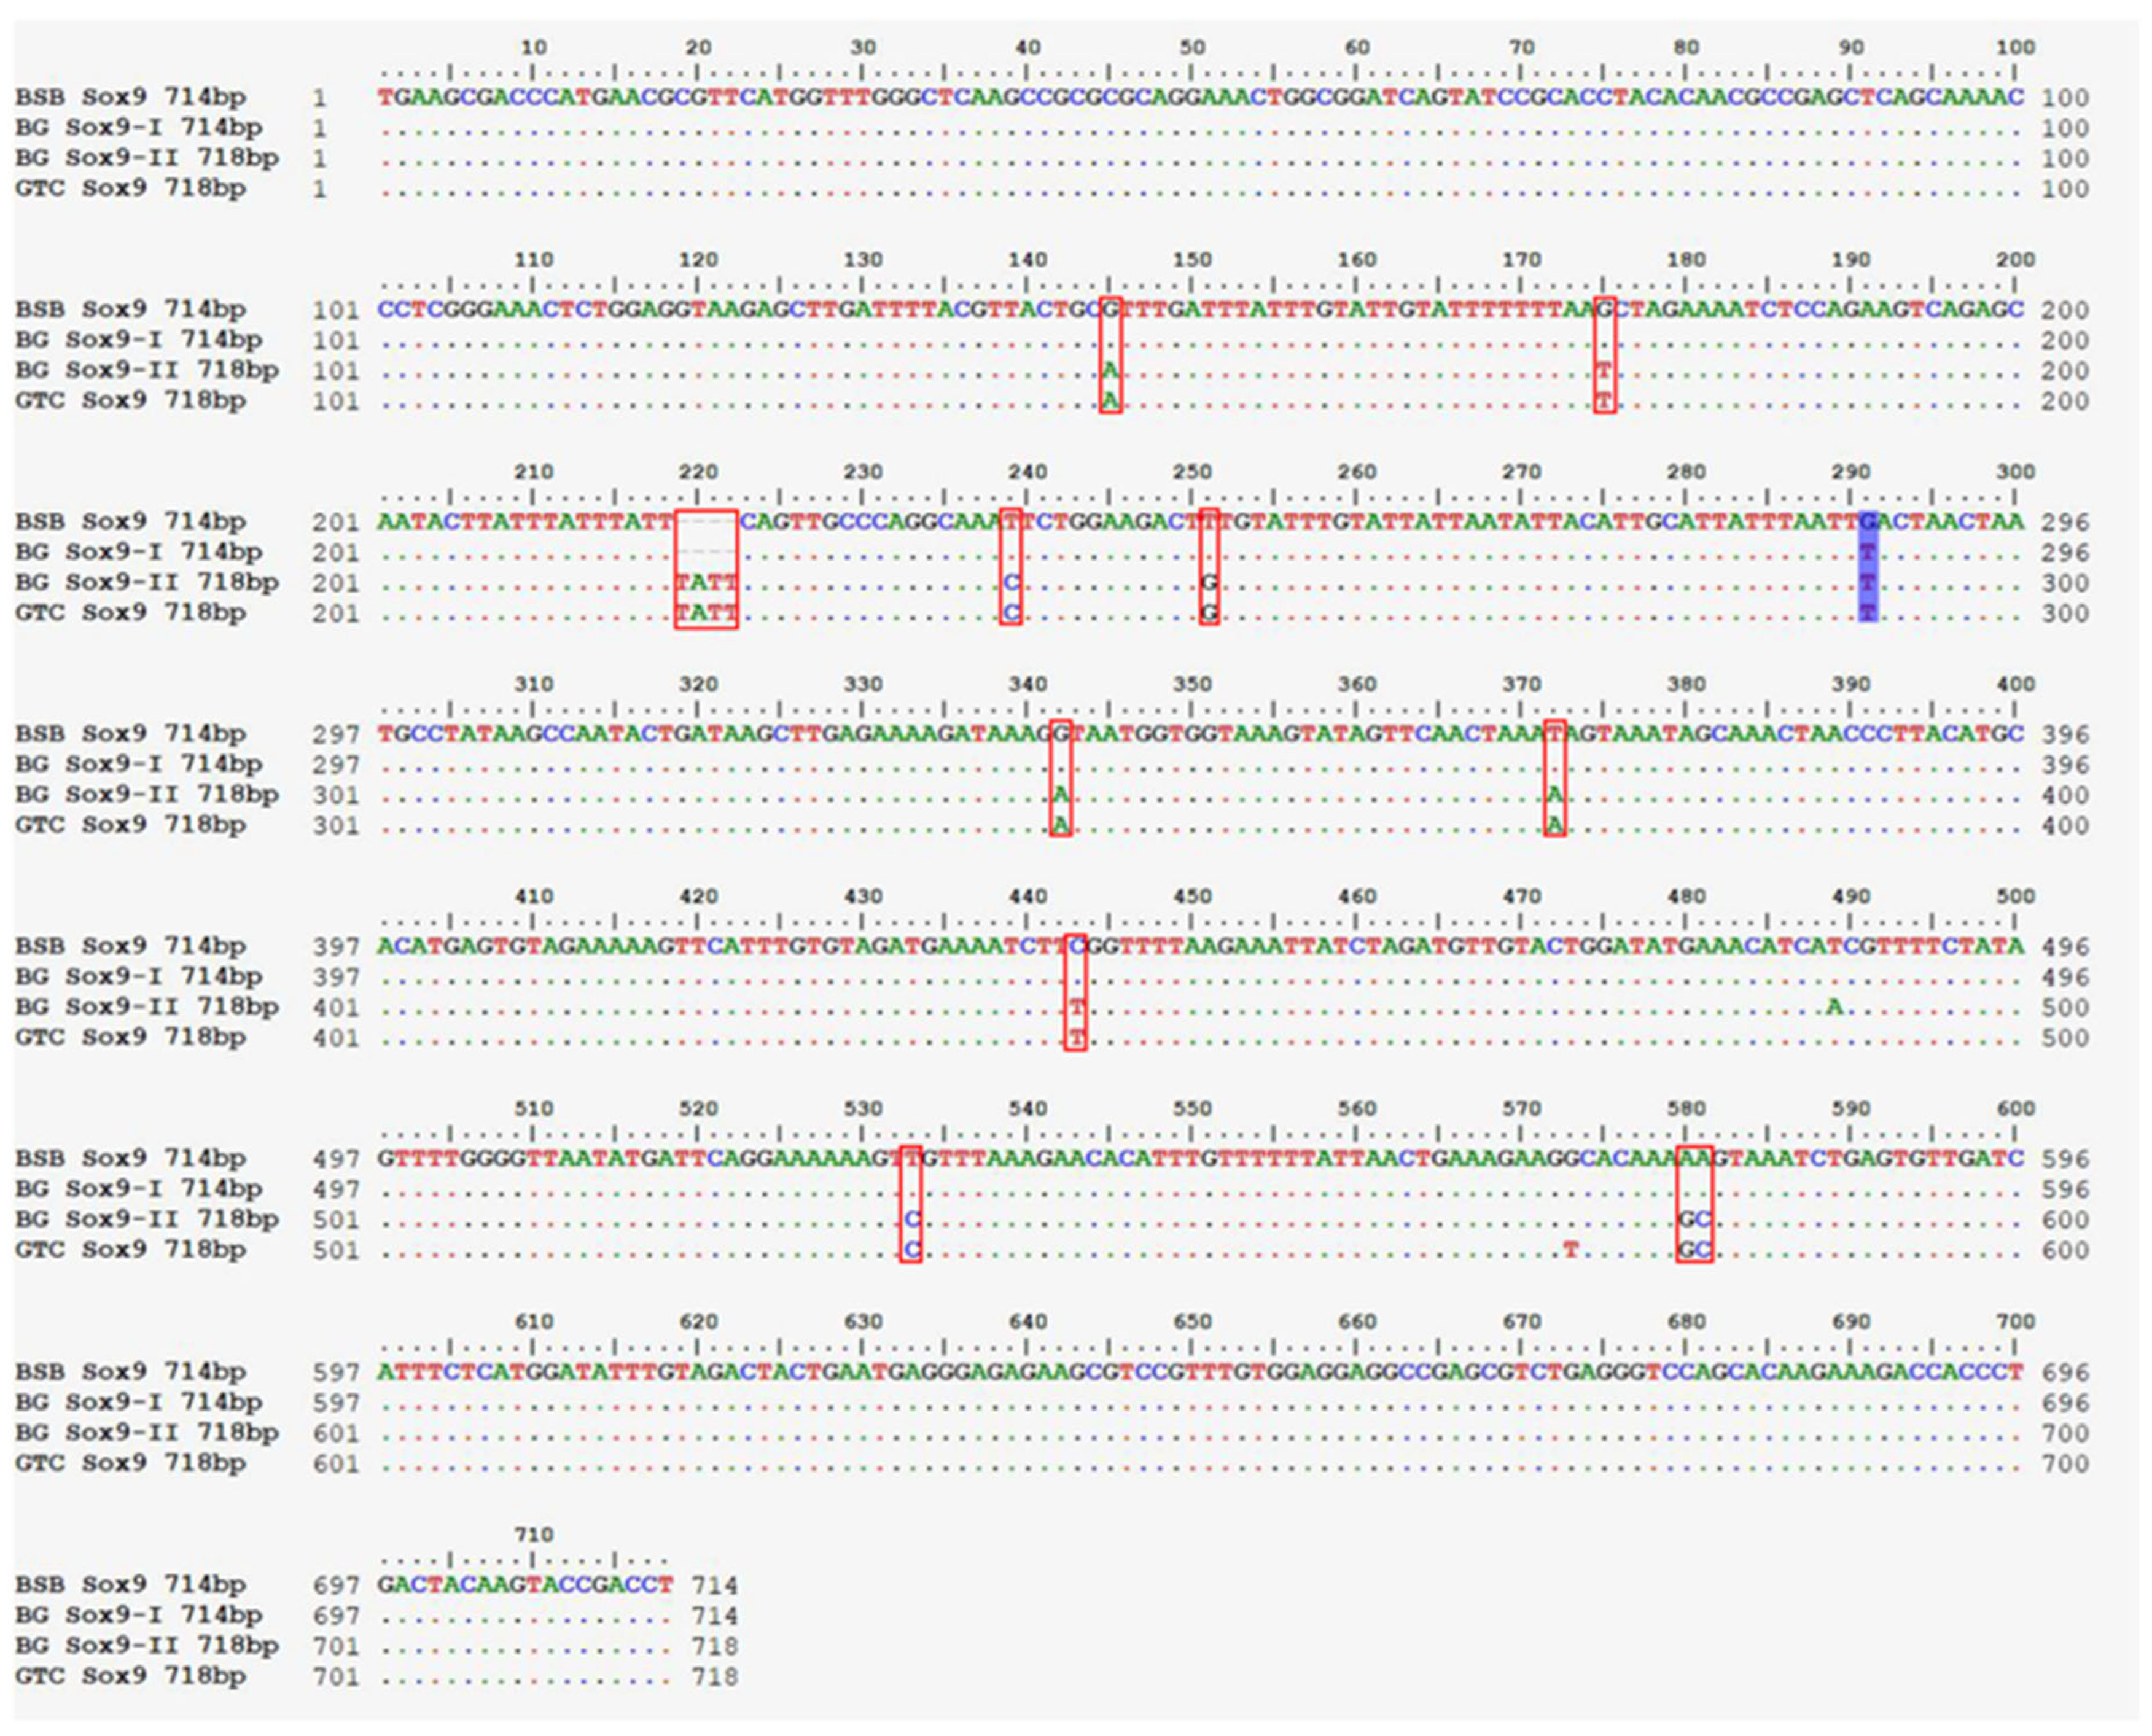Select the BG Sox9-II 718bp label starting at 501

[x=146, y=1219]
